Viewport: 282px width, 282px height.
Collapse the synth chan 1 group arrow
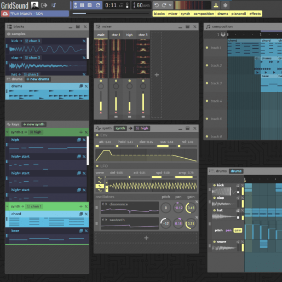(7, 206)
